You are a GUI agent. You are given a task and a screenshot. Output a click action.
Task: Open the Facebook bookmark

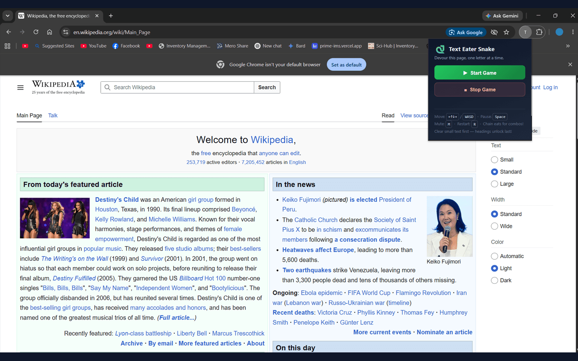point(126,46)
